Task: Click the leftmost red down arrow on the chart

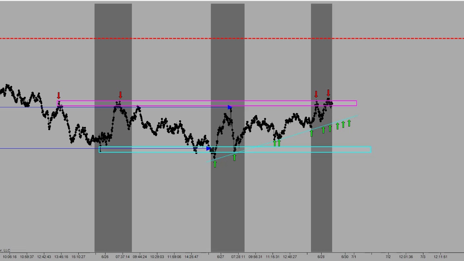Action: [x=59, y=96]
